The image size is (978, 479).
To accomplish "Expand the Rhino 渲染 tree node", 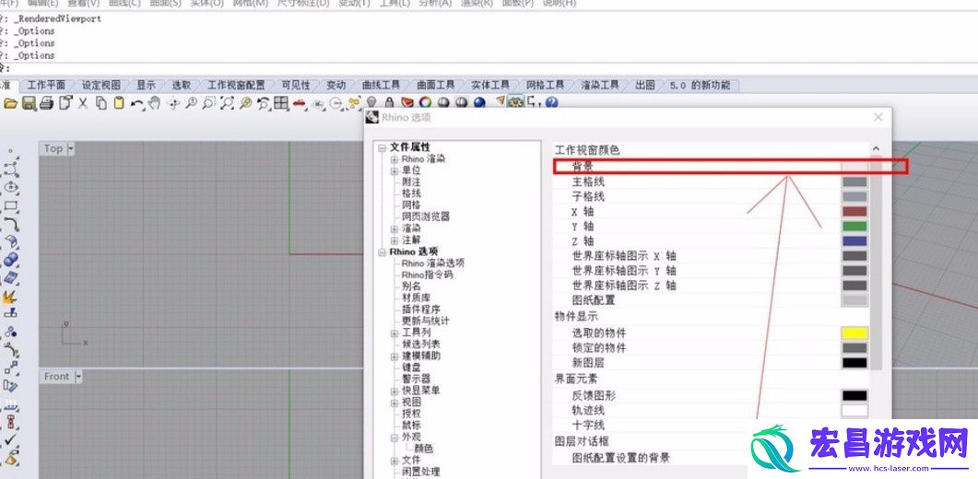I will [395, 159].
